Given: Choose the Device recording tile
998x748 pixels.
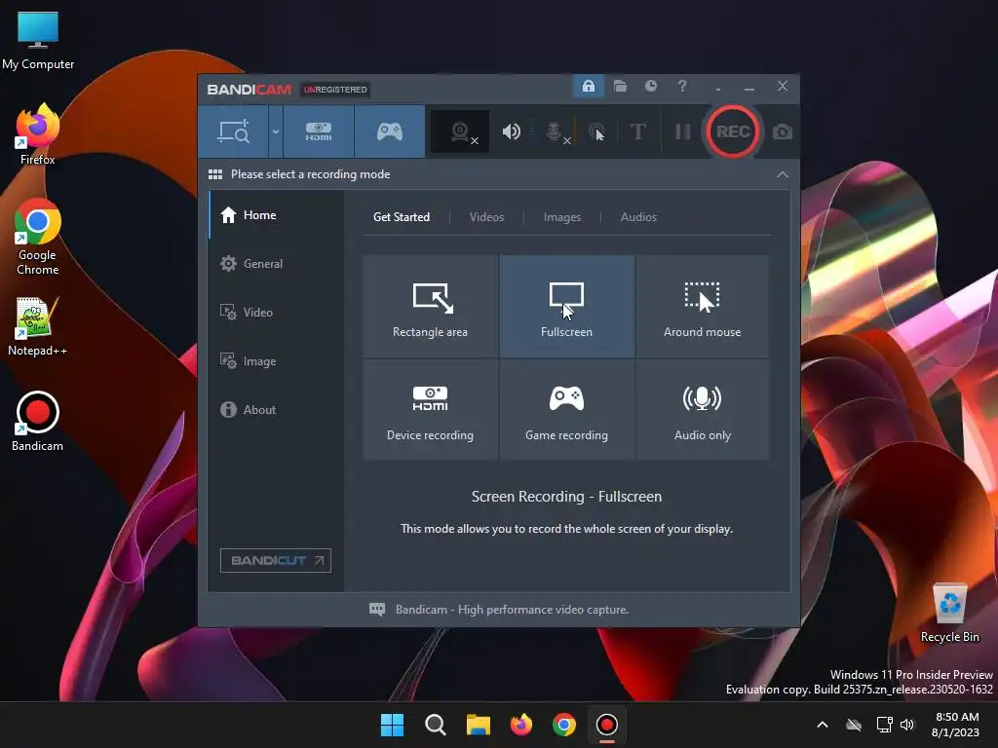Looking at the screenshot, I should [430, 409].
